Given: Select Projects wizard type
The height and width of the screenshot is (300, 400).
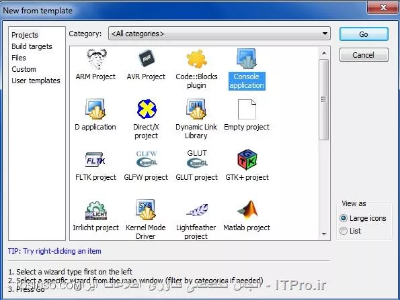Looking at the screenshot, I should (25, 35).
